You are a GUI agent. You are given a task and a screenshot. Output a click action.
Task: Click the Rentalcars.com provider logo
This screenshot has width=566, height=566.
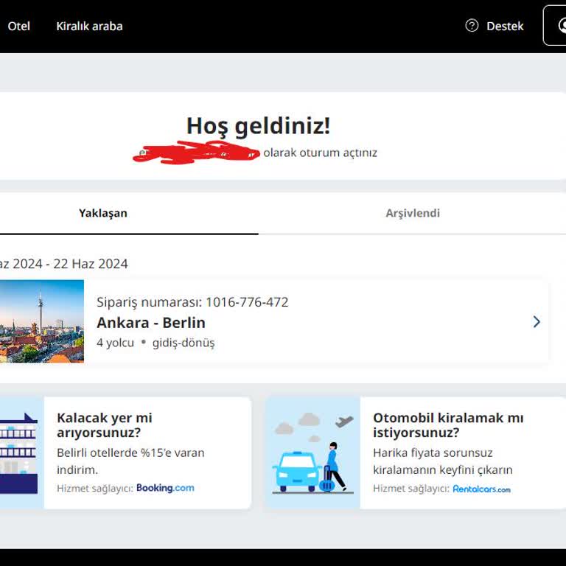point(481,489)
